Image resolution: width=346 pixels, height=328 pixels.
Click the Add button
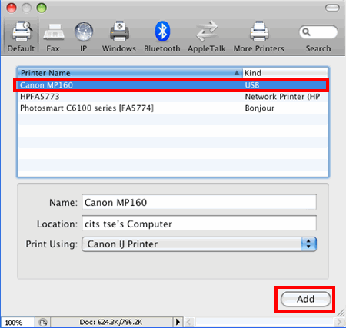[305, 299]
